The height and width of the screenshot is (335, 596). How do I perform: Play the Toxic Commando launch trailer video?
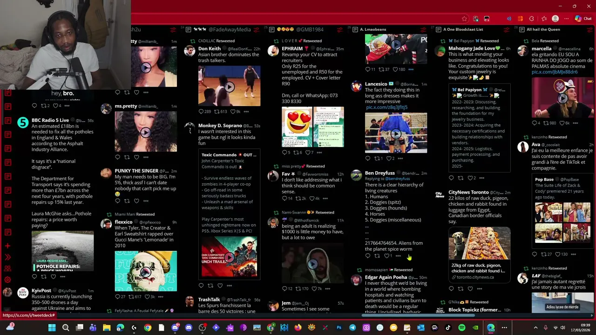click(x=229, y=257)
